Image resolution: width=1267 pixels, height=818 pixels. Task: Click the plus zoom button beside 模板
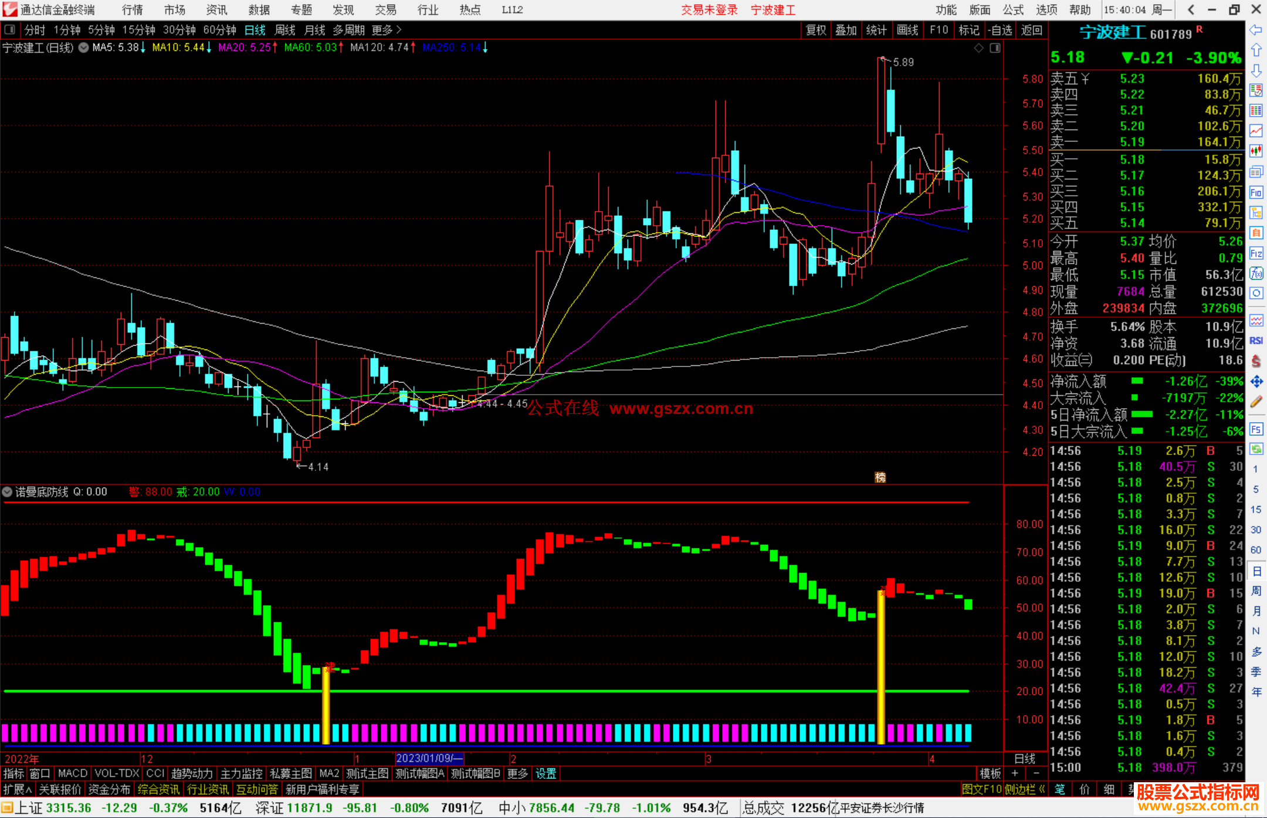pos(1015,773)
